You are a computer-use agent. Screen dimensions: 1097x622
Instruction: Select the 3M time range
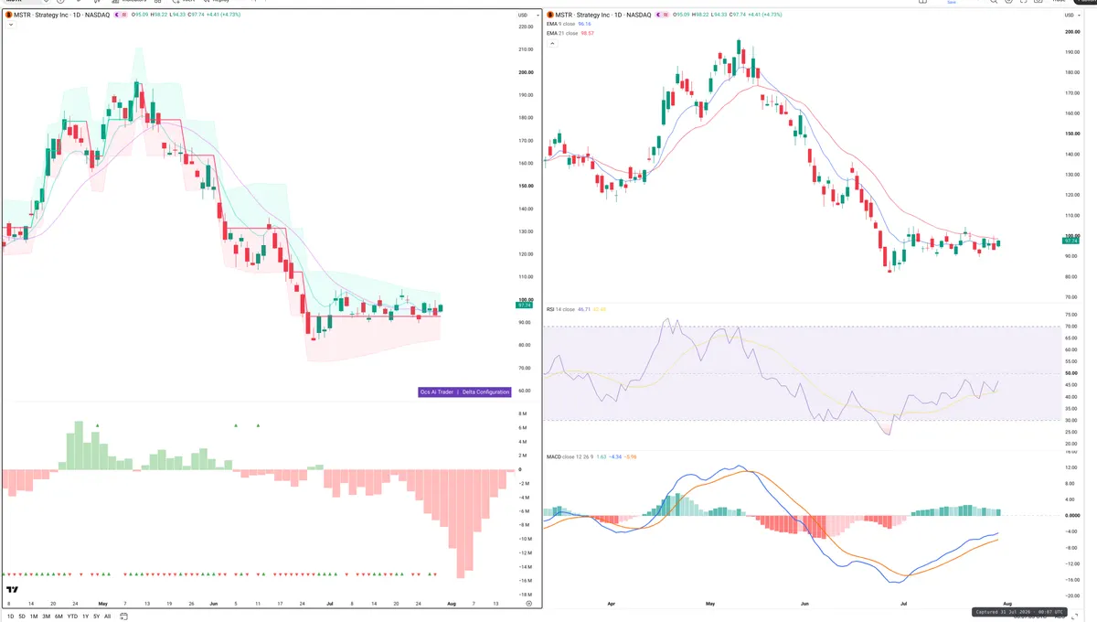(x=46, y=617)
